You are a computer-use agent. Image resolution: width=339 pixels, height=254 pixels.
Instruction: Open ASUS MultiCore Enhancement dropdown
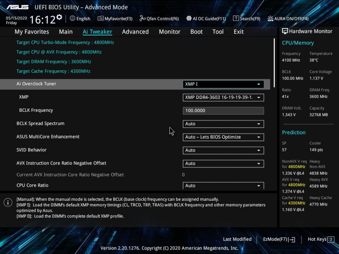(x=223, y=137)
